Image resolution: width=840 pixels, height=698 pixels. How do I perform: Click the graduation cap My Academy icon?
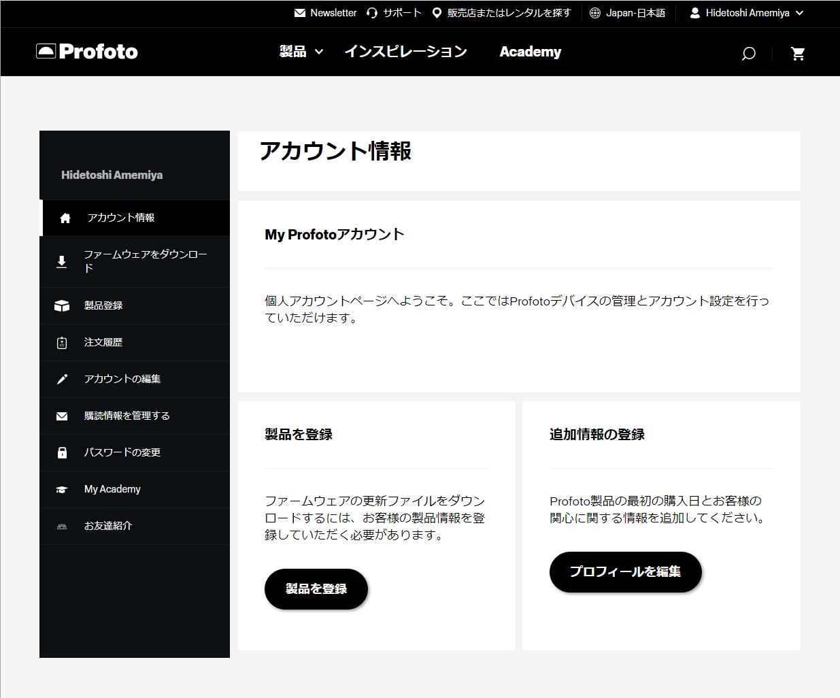pos(62,490)
